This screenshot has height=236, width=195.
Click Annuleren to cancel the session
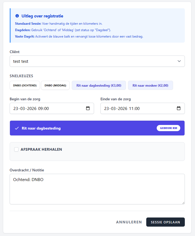[129, 222]
